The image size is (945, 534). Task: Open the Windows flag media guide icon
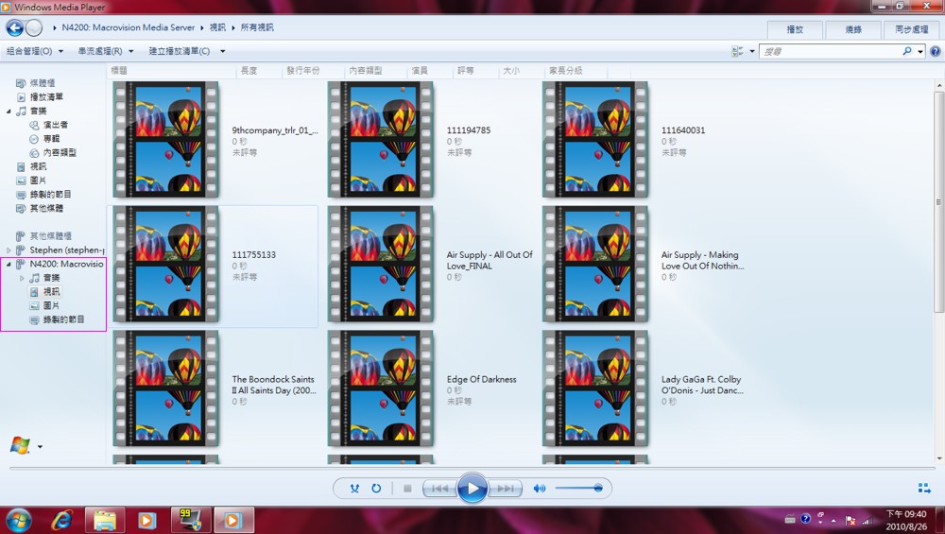tap(20, 445)
